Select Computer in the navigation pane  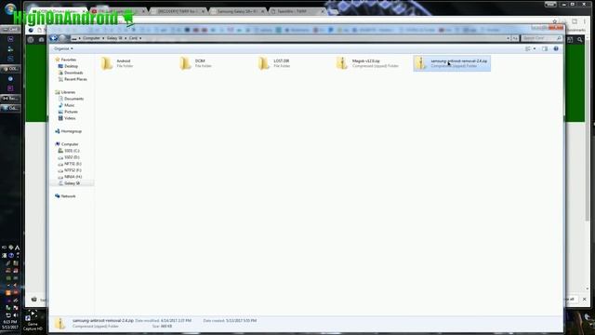tap(67, 144)
